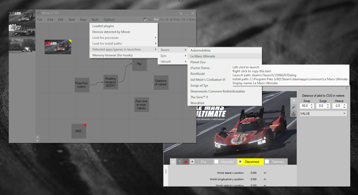The width and height of the screenshot is (358, 195).
Task: Choose Memory browser (for hooks)
Action: click(124, 55)
